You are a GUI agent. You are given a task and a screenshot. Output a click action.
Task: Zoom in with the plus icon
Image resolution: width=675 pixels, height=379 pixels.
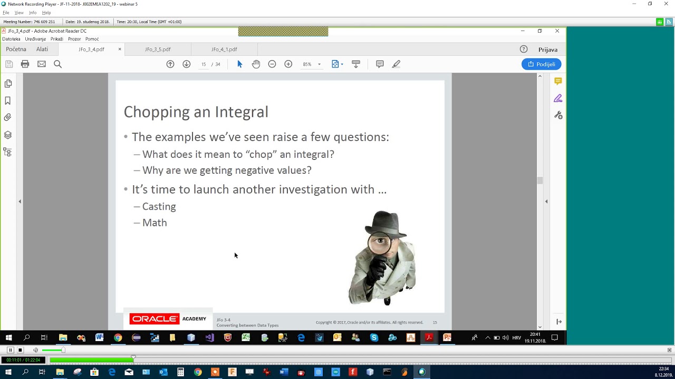288,64
